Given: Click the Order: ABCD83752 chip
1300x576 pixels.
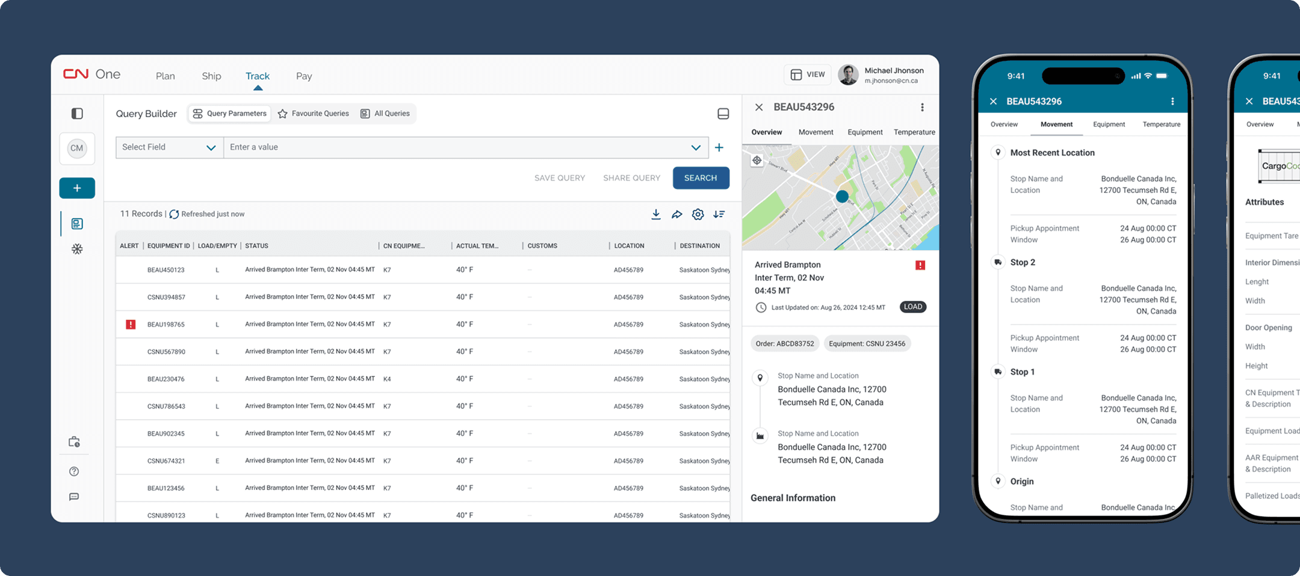Looking at the screenshot, I should 785,344.
